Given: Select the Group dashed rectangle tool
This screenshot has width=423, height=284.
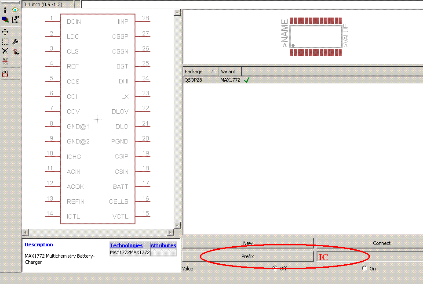Looking at the screenshot, I should [x=5, y=42].
